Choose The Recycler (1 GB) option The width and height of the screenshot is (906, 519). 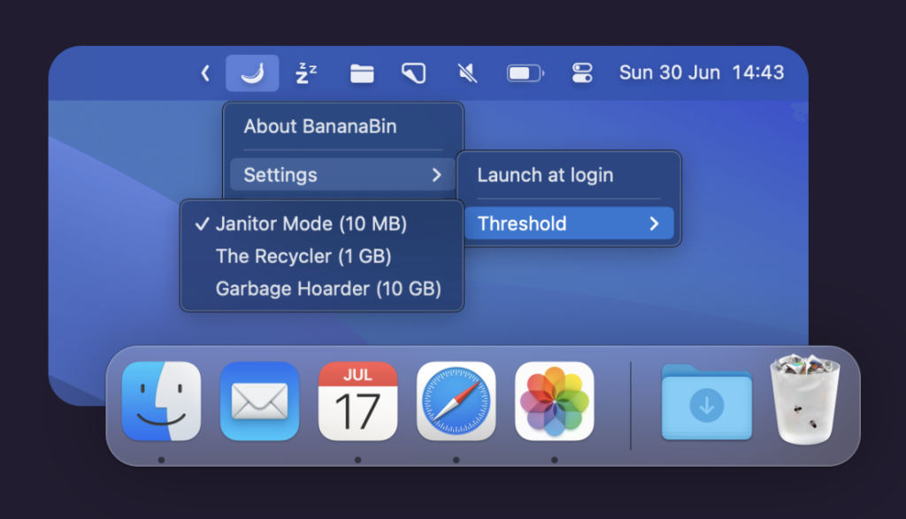click(303, 256)
